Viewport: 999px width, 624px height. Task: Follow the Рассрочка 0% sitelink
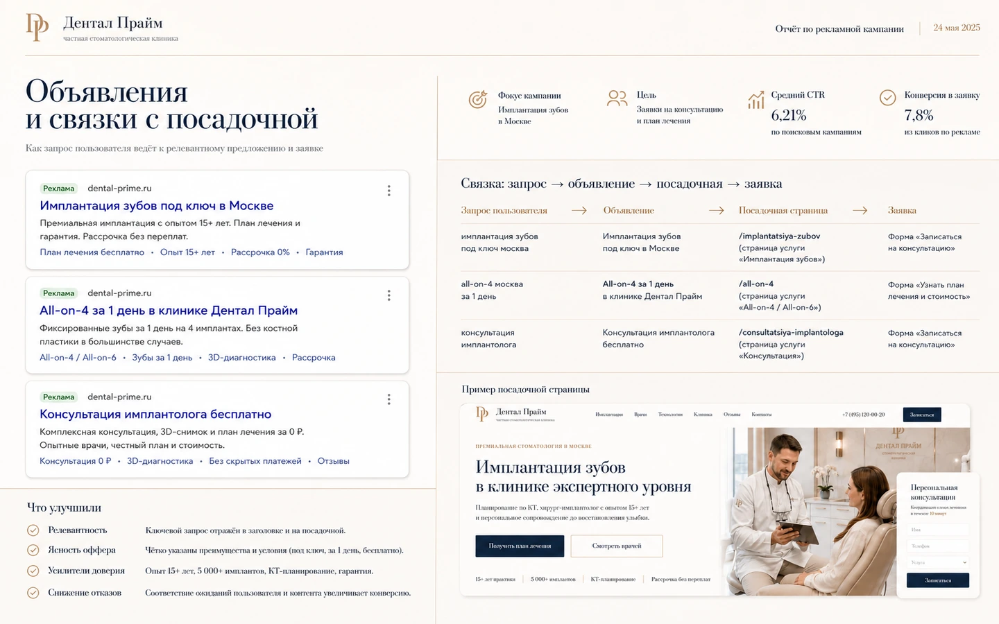(260, 252)
